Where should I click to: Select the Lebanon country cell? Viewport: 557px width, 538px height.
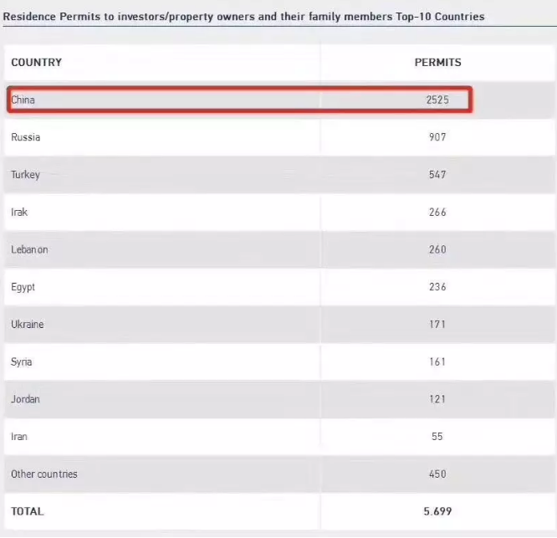30,249
